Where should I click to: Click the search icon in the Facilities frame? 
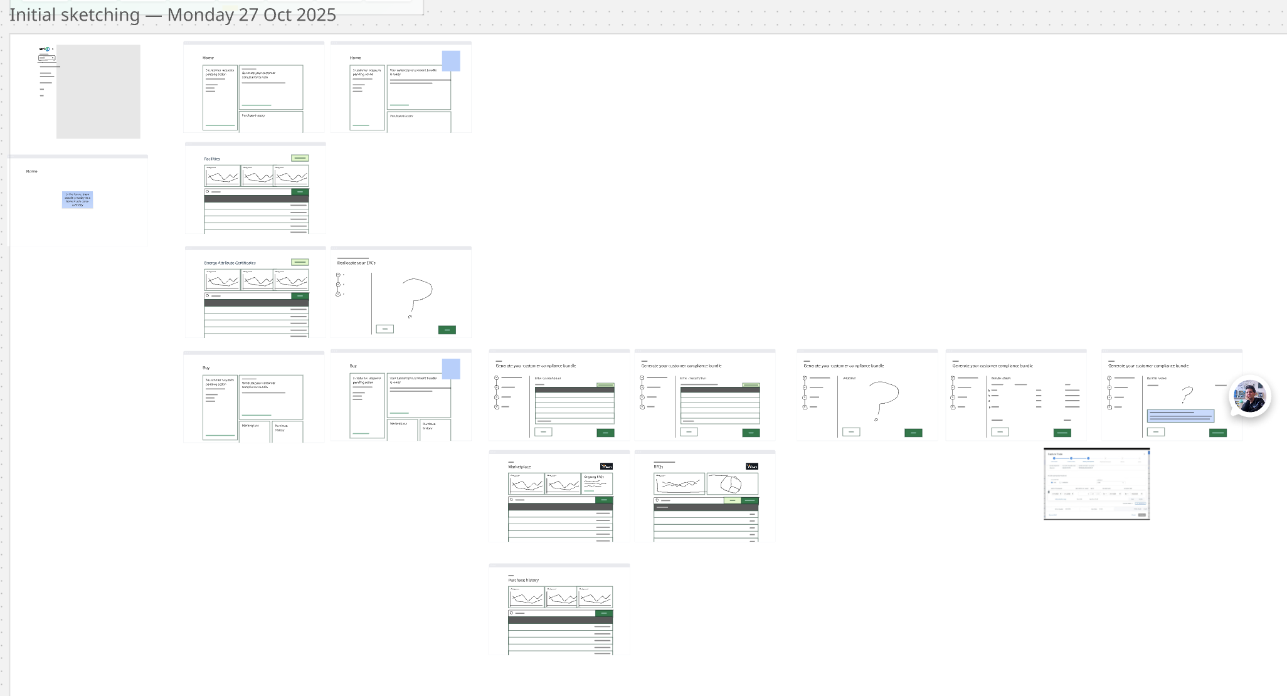[208, 191]
